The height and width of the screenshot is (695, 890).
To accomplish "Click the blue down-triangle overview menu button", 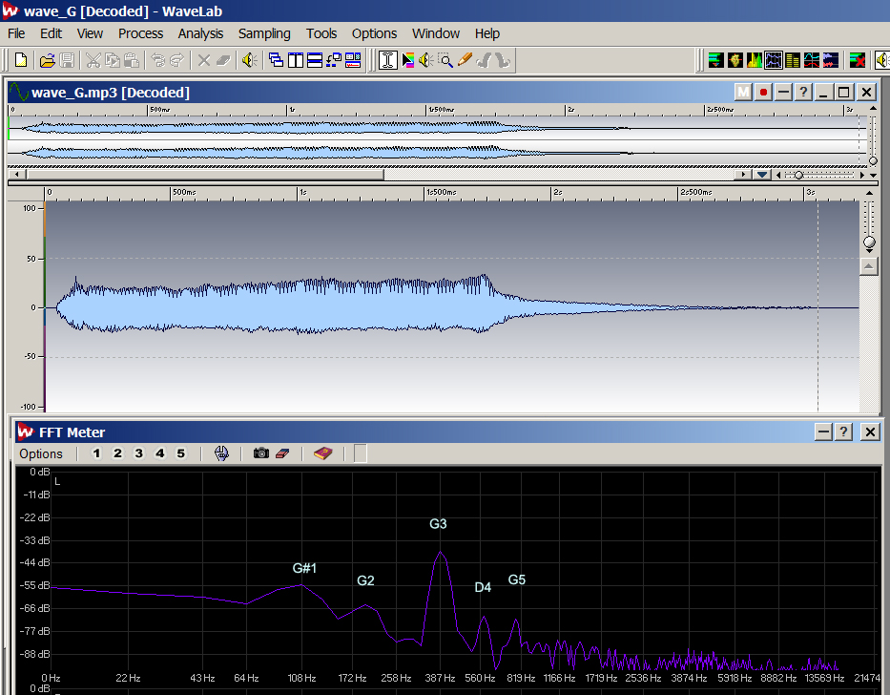I will tap(761, 175).
